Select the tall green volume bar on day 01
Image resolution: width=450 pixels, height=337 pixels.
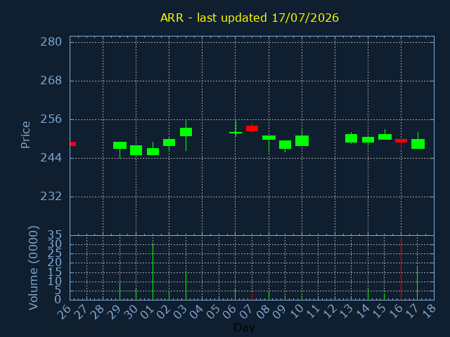point(153,272)
